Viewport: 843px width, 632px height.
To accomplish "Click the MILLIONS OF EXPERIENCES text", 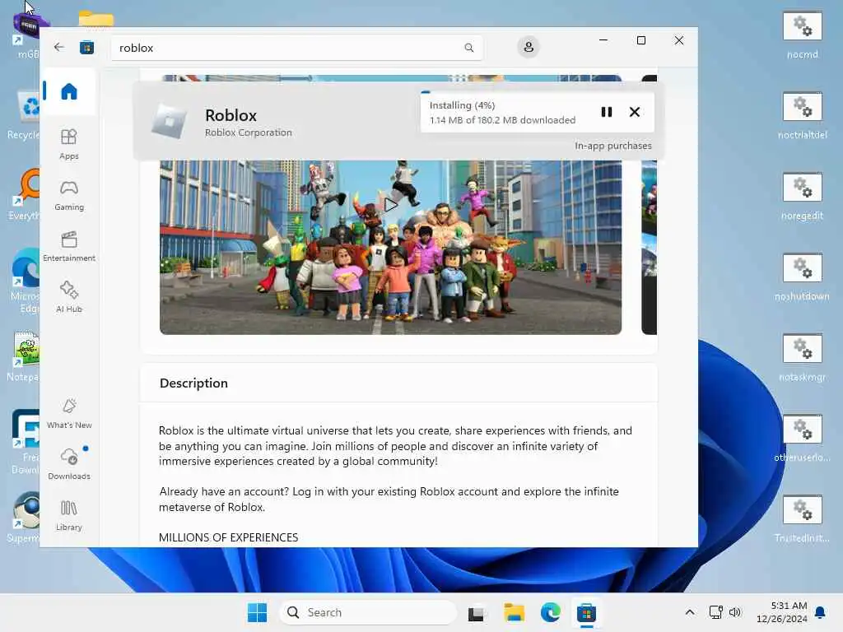I will point(229,537).
